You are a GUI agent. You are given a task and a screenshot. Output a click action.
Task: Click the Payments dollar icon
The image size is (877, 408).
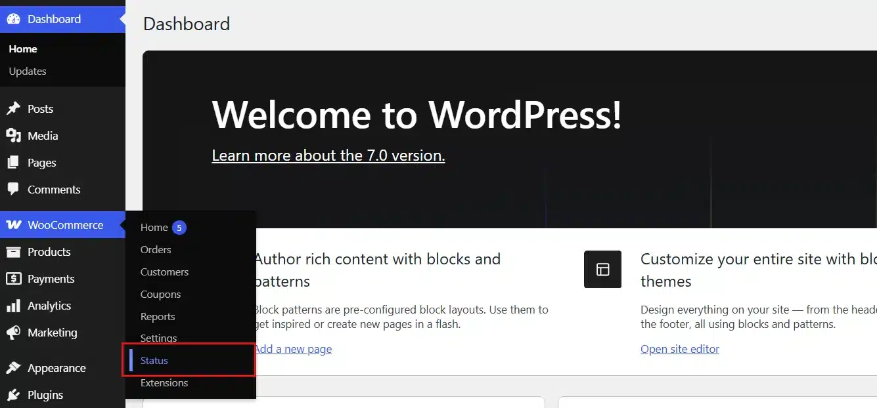coord(13,279)
